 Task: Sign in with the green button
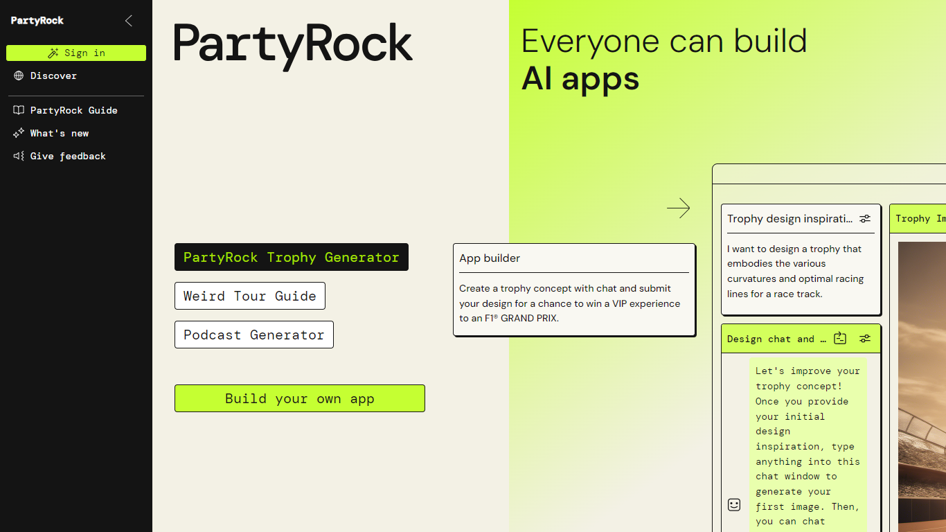click(76, 53)
